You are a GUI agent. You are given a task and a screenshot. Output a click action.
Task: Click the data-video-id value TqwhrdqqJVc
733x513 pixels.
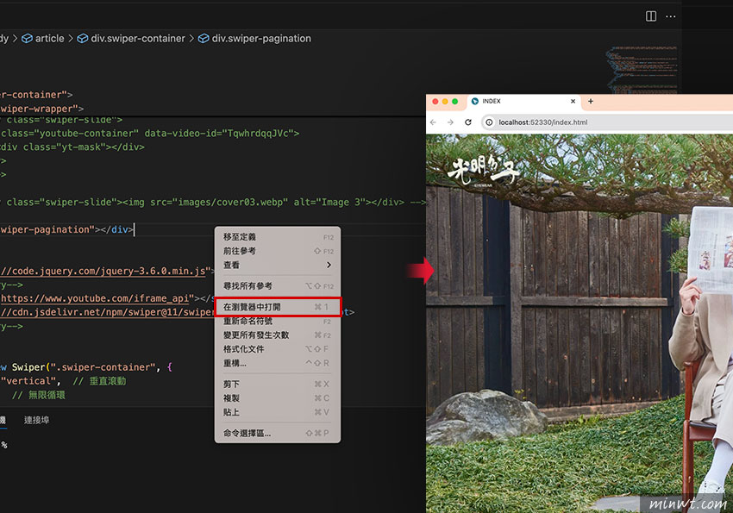[x=258, y=133]
